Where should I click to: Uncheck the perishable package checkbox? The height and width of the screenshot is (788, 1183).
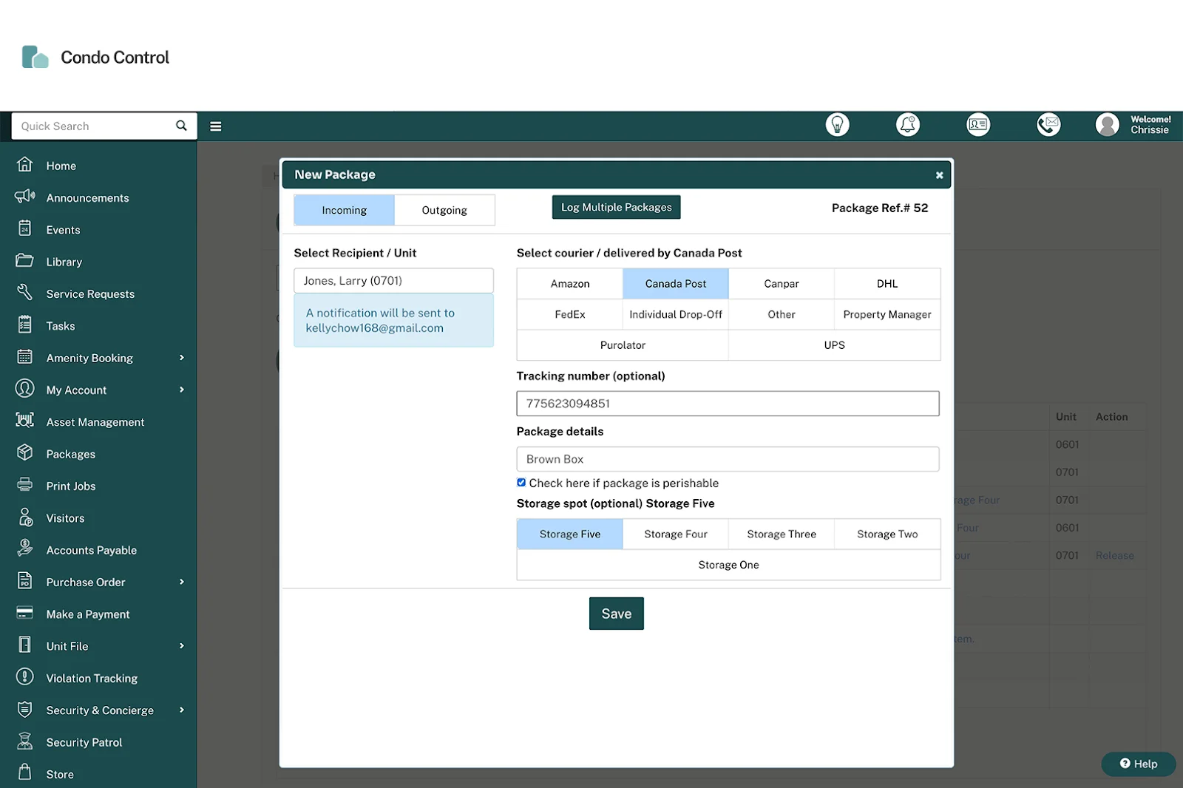pyautogui.click(x=521, y=483)
